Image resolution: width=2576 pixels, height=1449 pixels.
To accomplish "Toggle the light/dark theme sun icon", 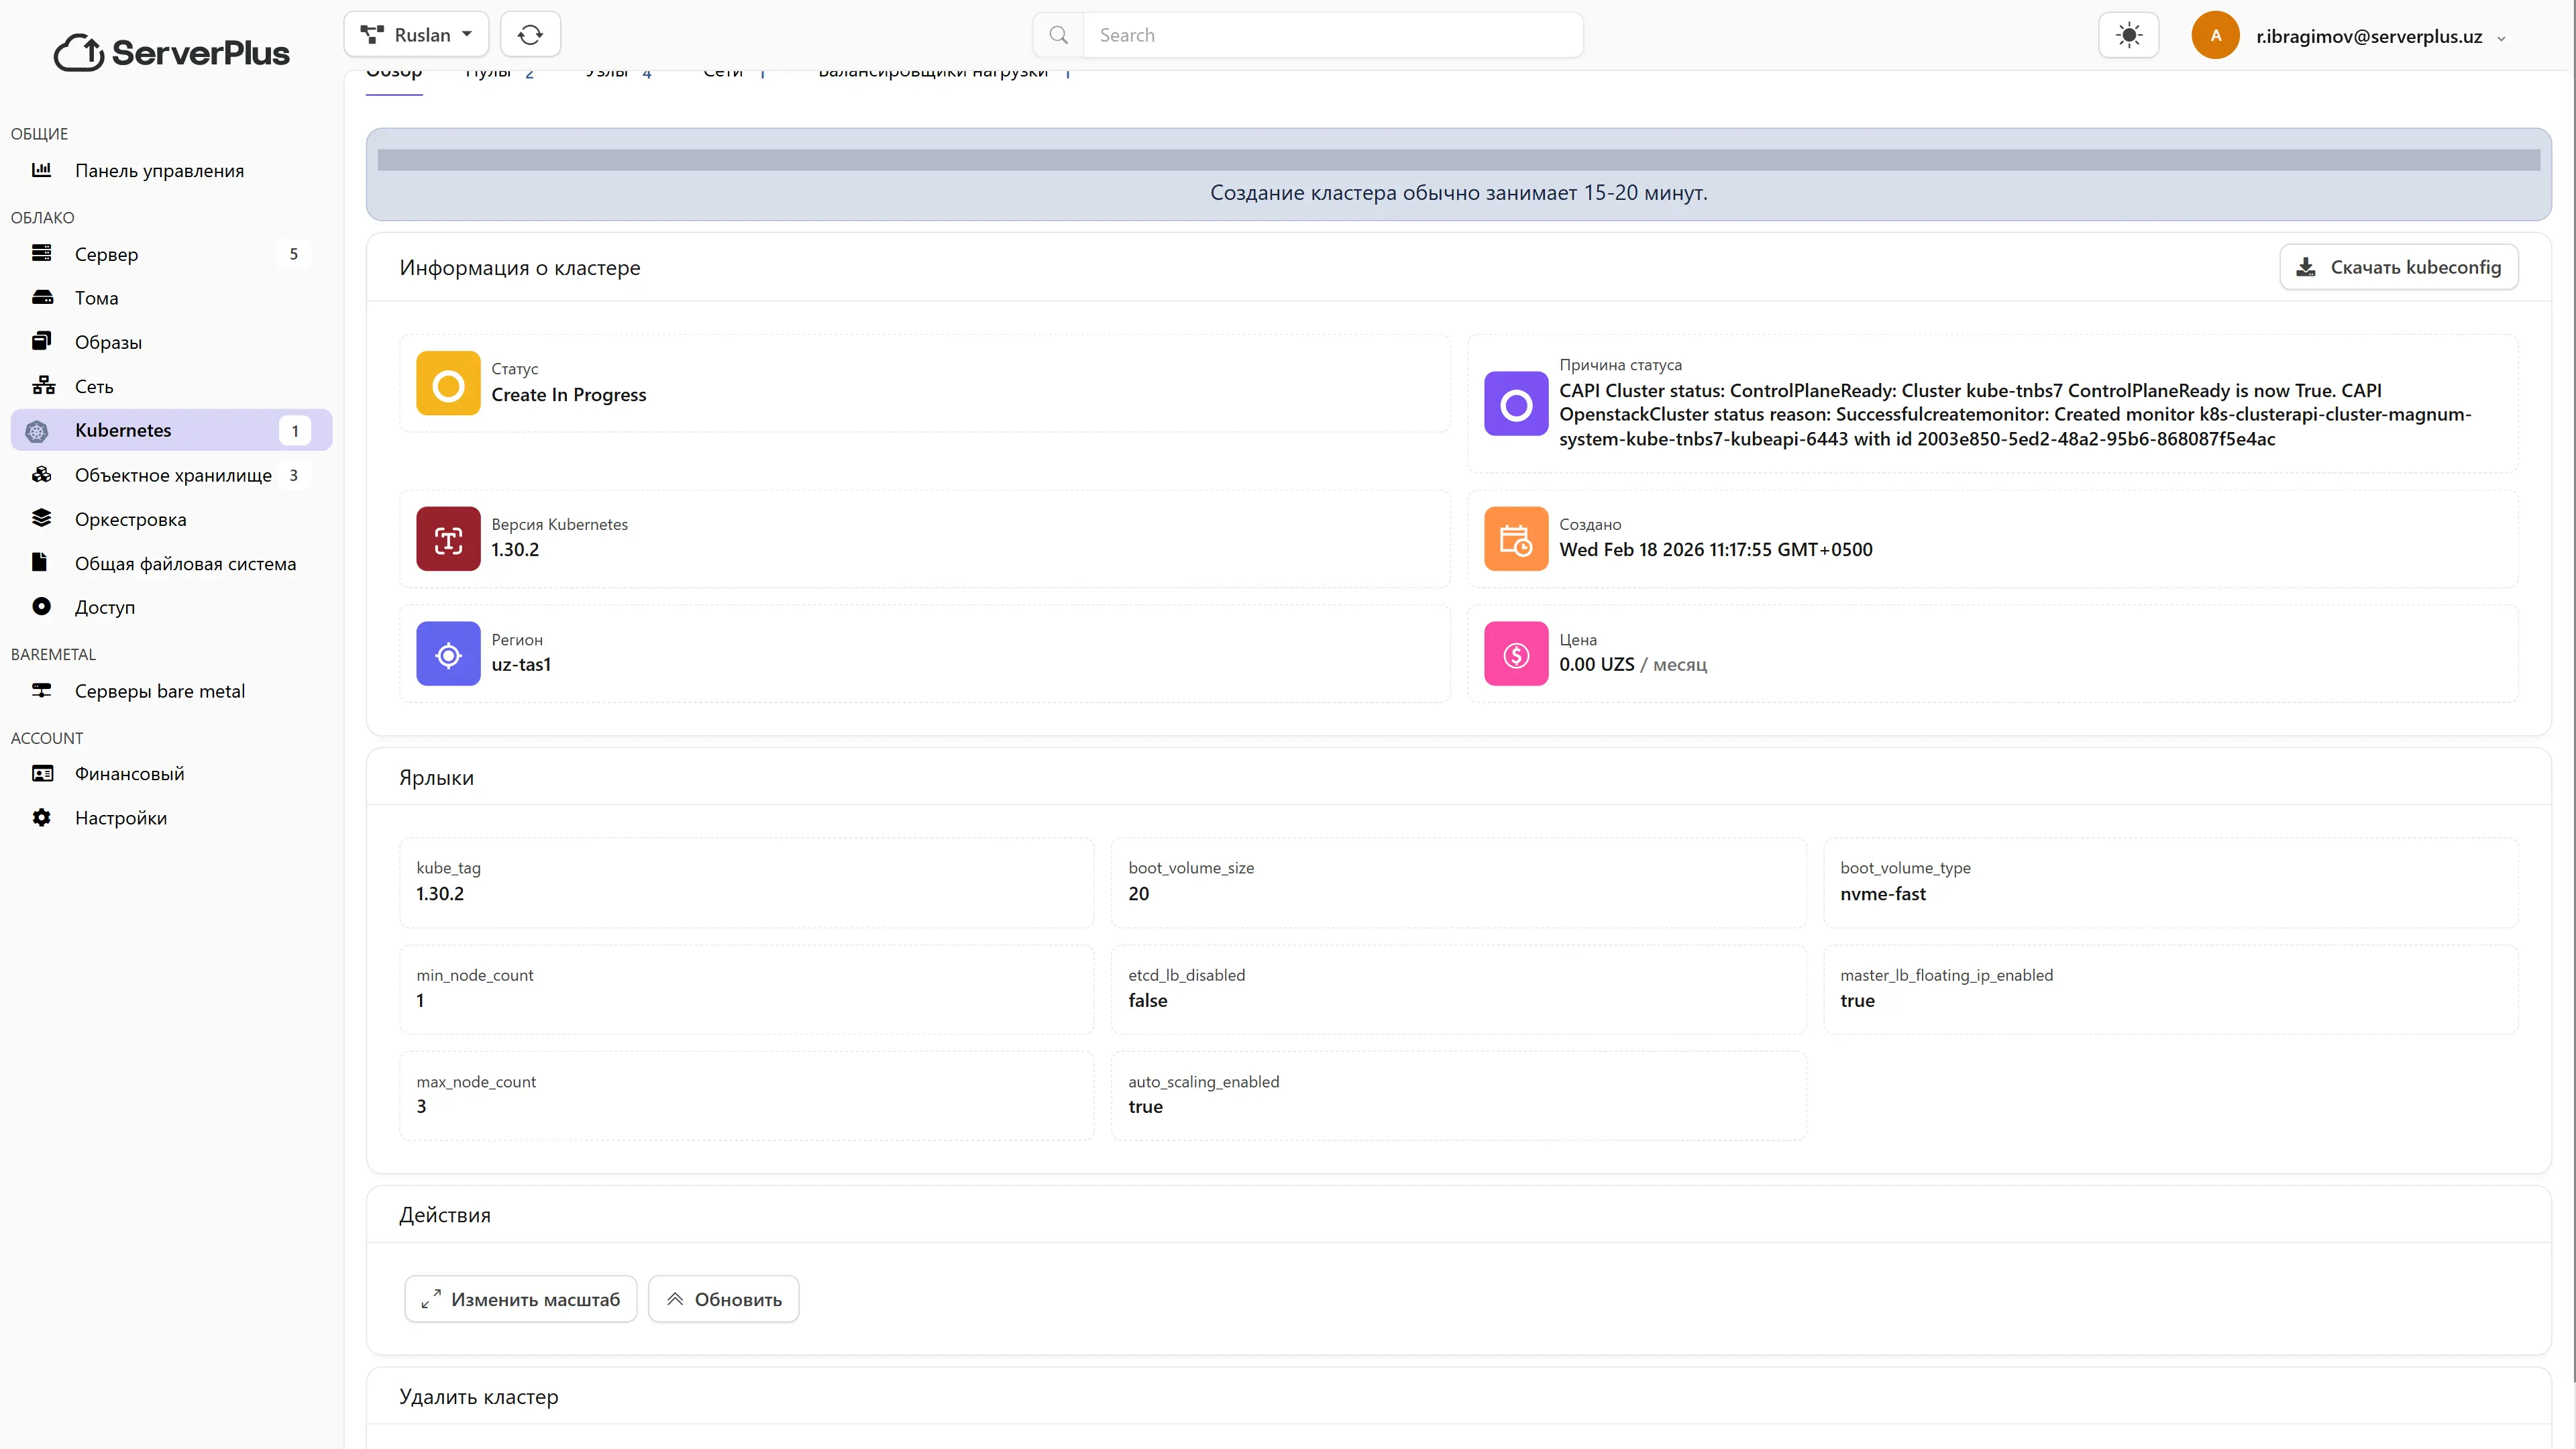I will (2128, 36).
